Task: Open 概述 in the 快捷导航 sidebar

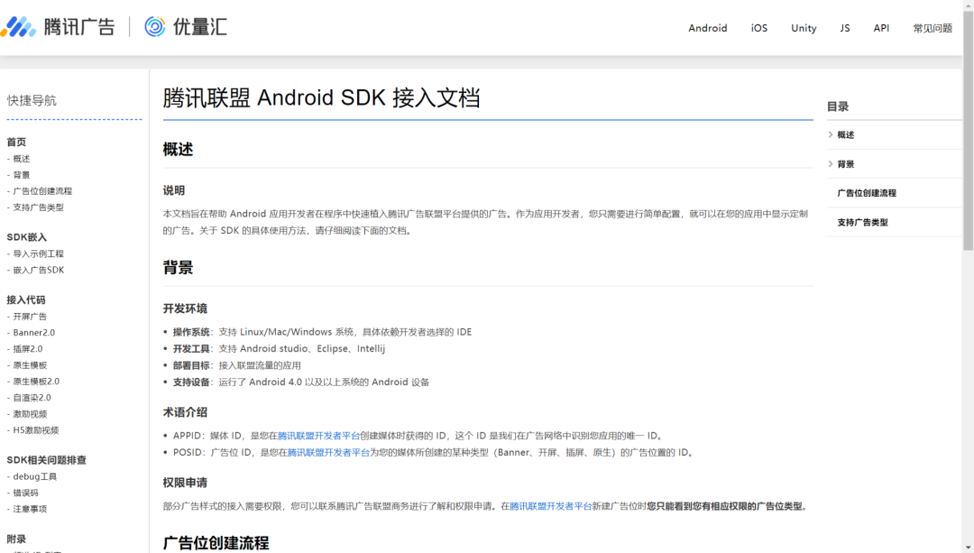Action: (x=21, y=159)
